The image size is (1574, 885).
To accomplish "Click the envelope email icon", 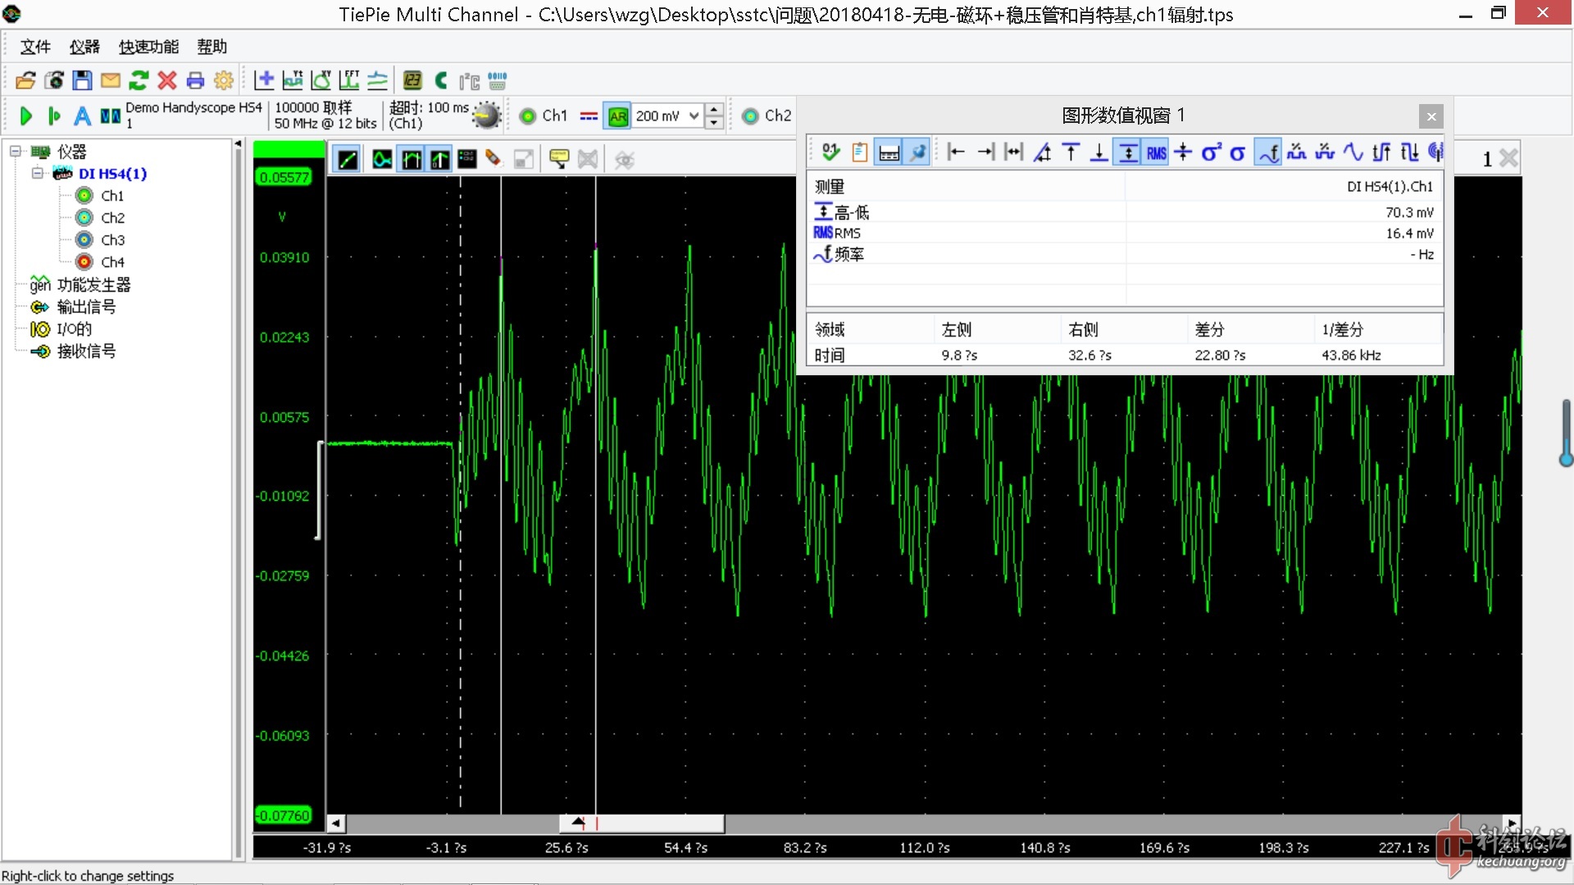I will tap(111, 80).
